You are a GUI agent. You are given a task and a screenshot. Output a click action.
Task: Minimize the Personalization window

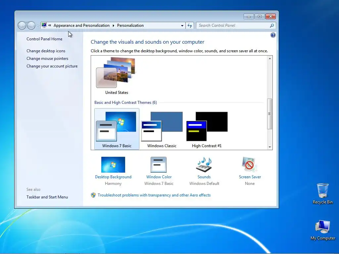249,17
